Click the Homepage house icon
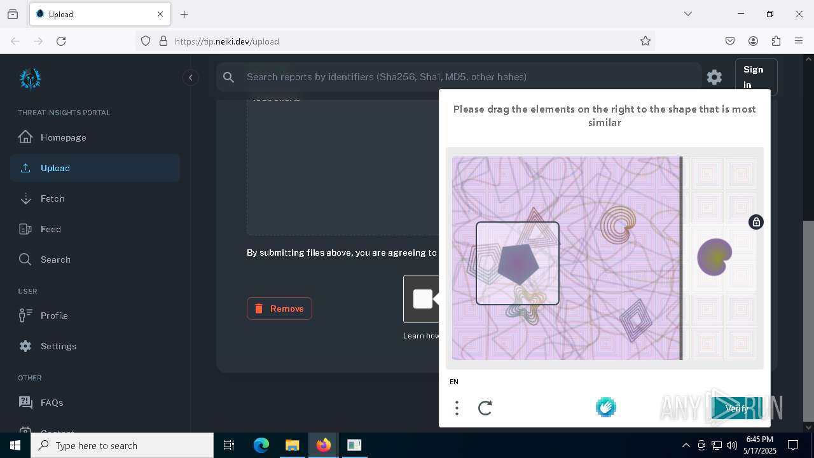 coord(25,137)
